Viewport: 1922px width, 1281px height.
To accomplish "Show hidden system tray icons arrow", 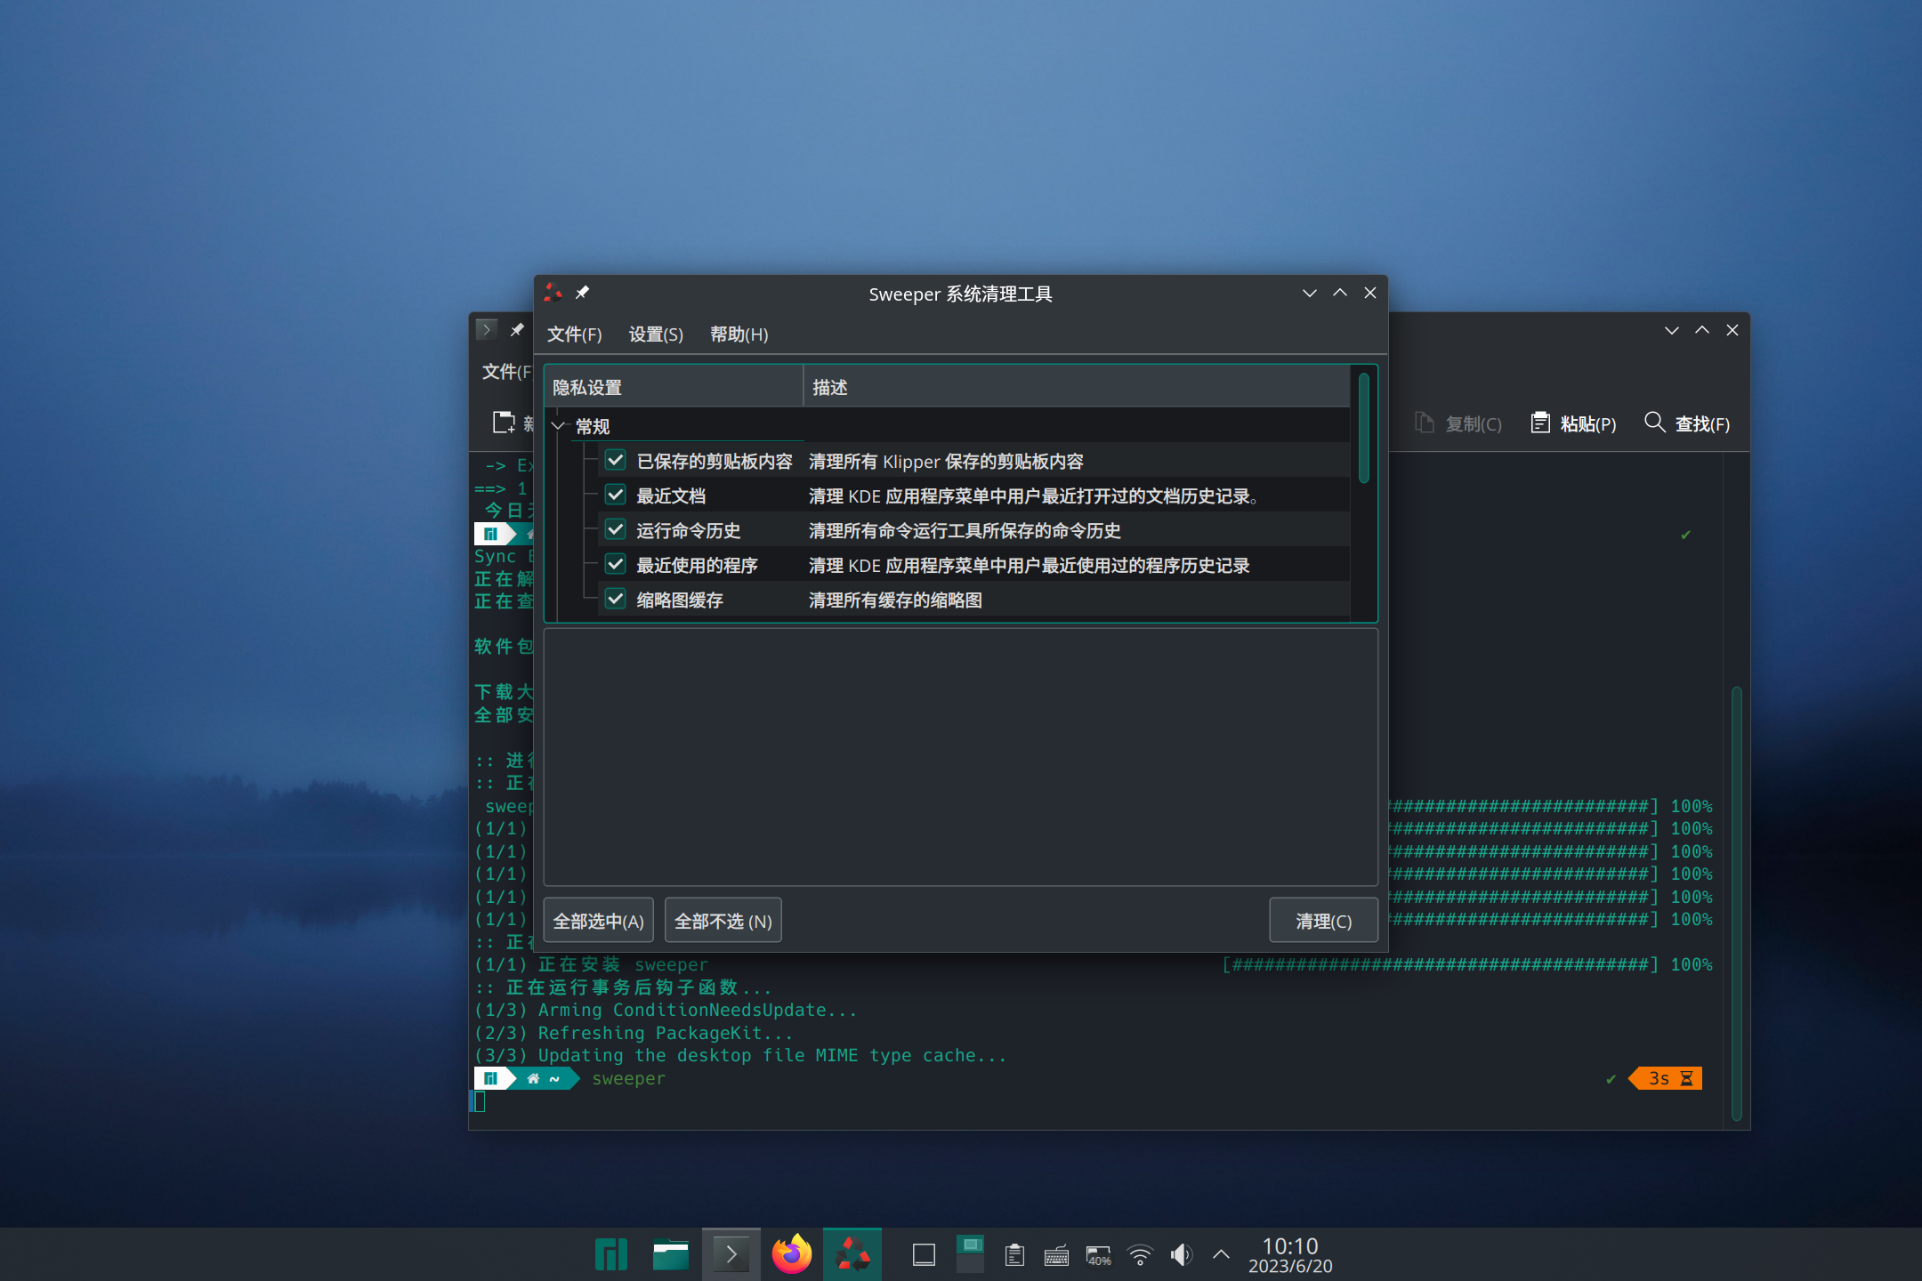I will (1222, 1254).
